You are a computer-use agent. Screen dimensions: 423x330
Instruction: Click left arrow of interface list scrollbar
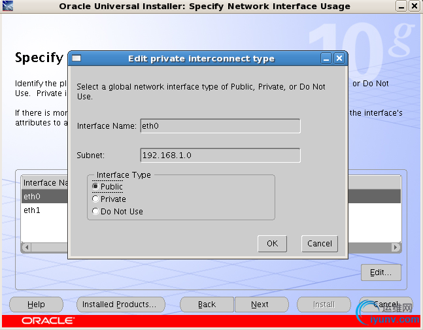coord(26,247)
